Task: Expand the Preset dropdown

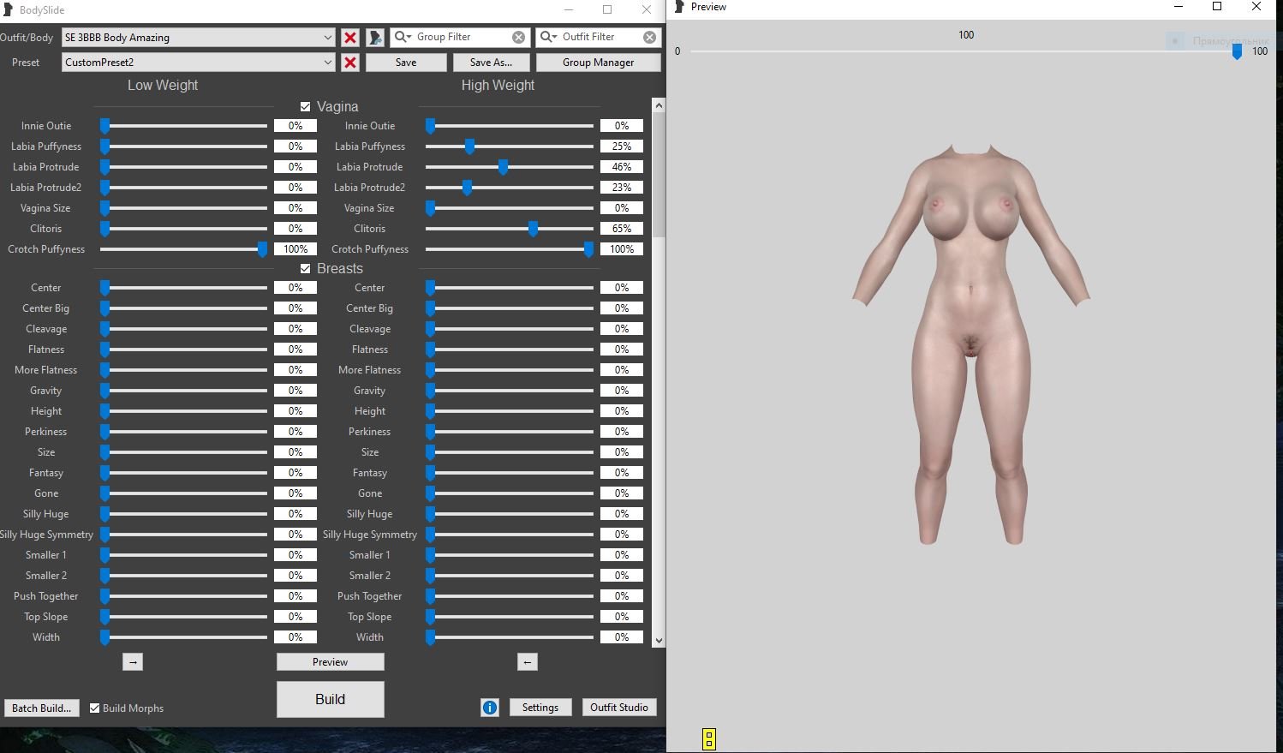Action: tap(327, 63)
